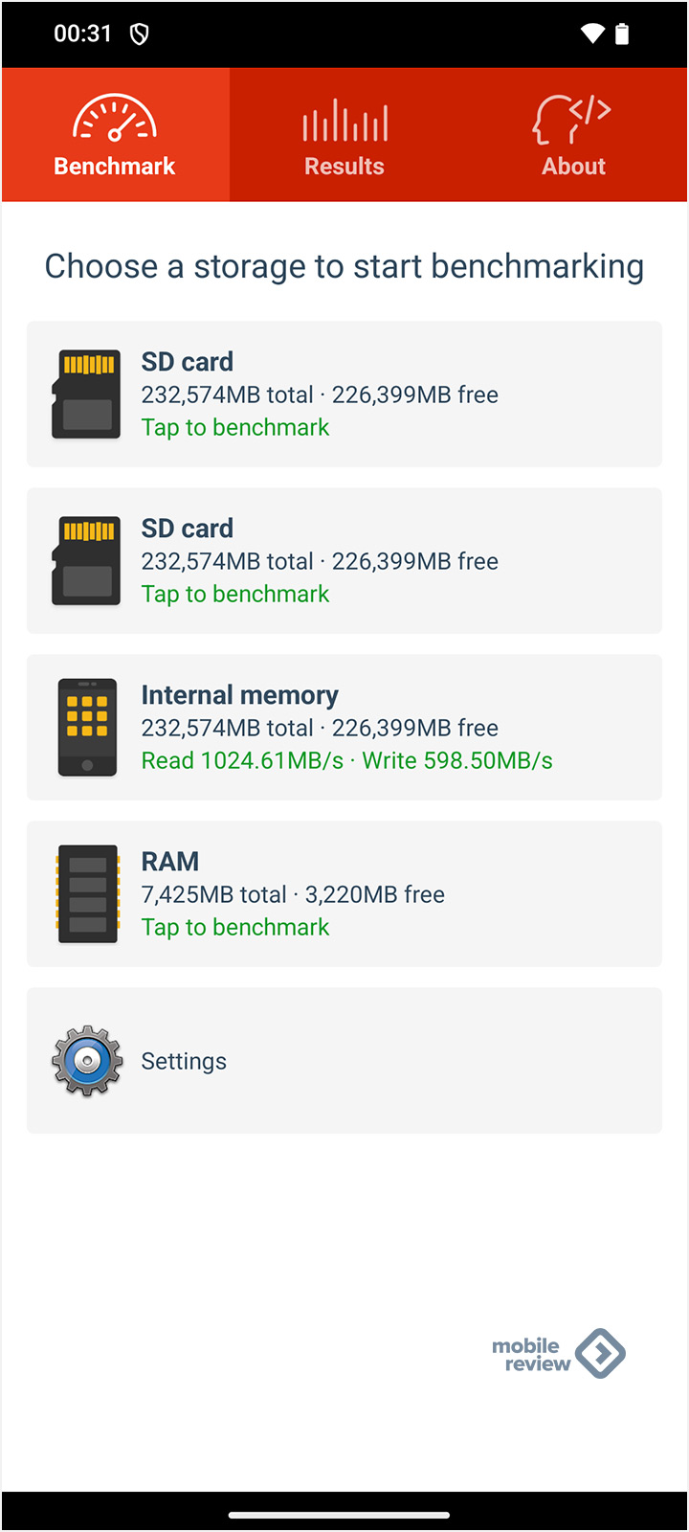Tap the Results bar chart icon

344,121
